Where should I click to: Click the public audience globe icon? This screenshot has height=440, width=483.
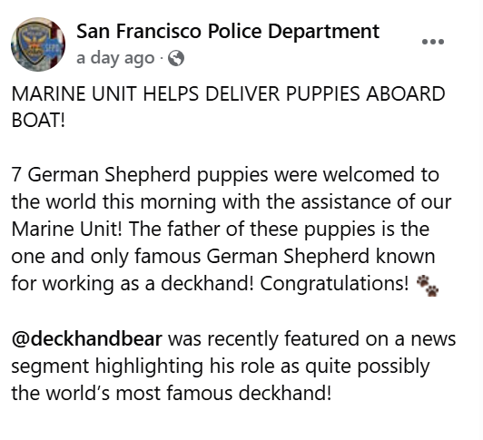point(176,58)
